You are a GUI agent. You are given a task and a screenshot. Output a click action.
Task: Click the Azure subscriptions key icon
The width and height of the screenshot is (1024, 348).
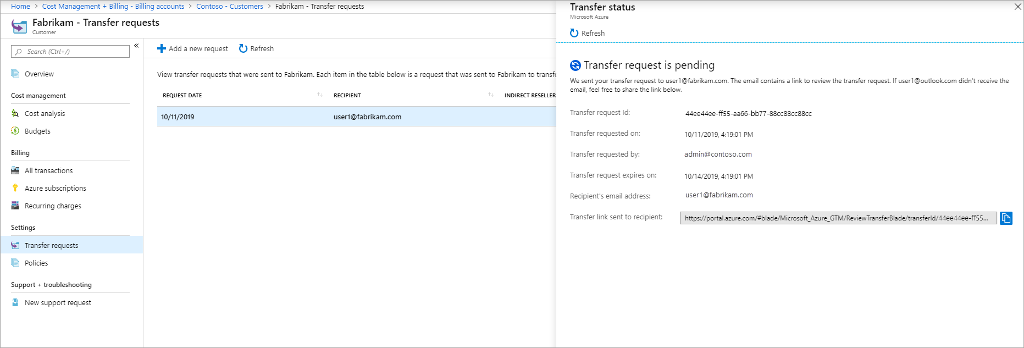(15, 188)
